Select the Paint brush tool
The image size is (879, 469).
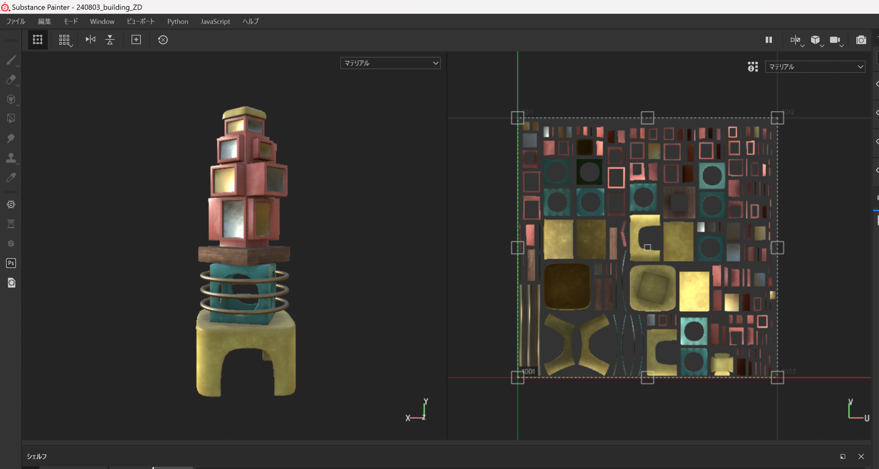[11, 60]
